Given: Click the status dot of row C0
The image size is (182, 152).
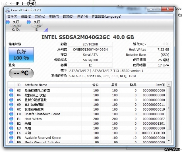Looking at the screenshot, I should [11, 114].
